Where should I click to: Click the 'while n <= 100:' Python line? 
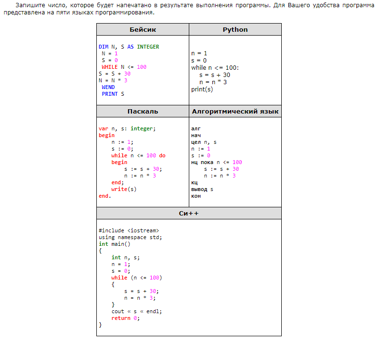(215, 68)
